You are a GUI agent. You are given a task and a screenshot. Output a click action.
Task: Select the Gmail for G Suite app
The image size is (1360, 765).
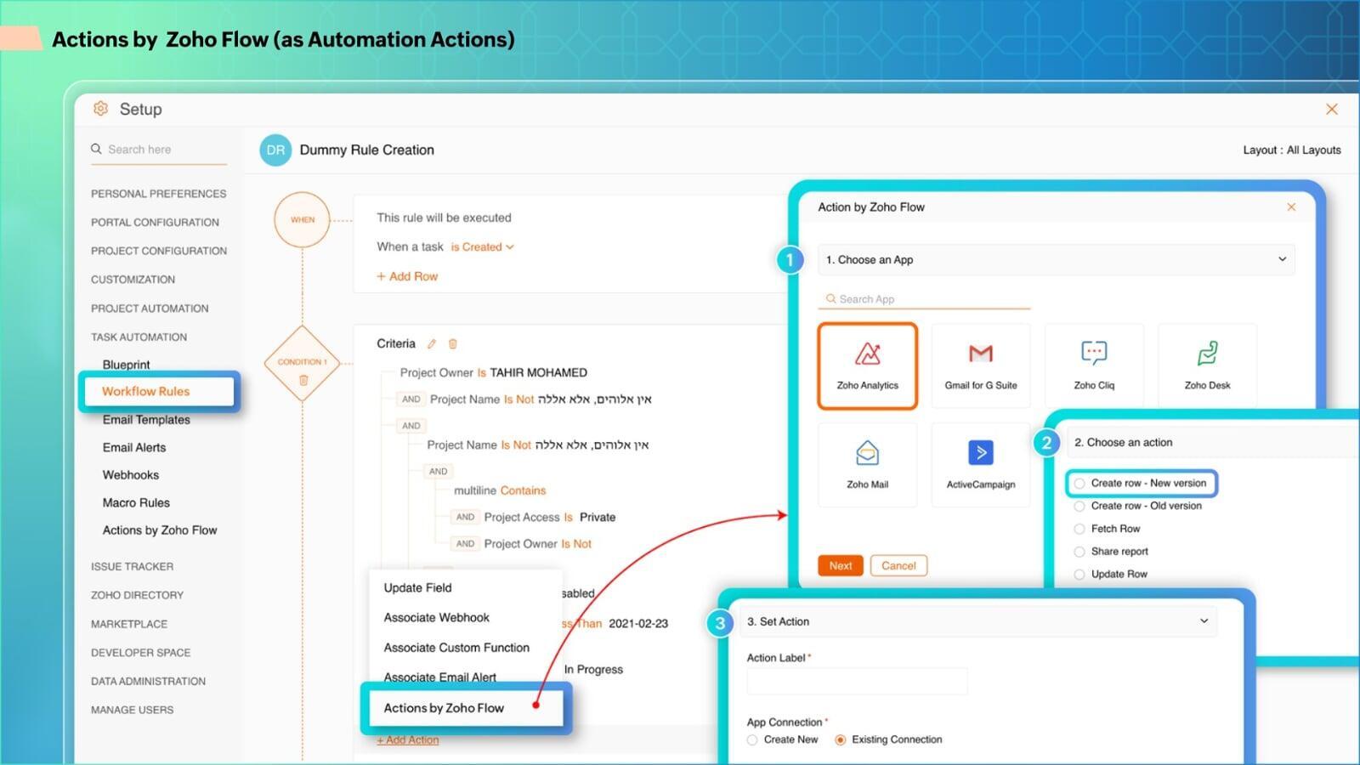pos(981,366)
